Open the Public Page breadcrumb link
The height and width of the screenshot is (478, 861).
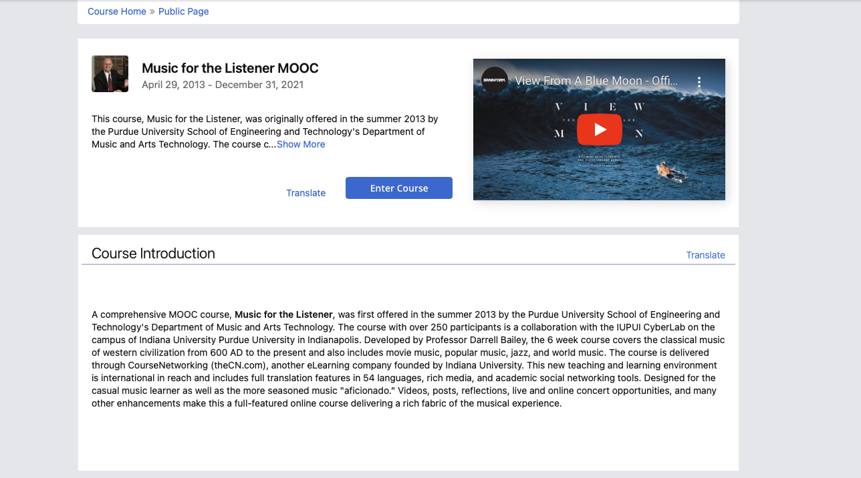click(184, 11)
